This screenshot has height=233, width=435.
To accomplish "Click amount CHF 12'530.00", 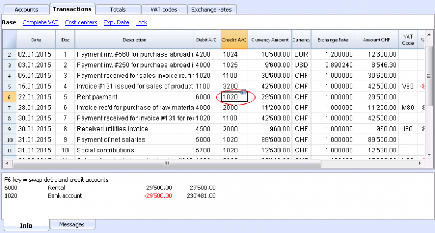I will coord(376,150).
